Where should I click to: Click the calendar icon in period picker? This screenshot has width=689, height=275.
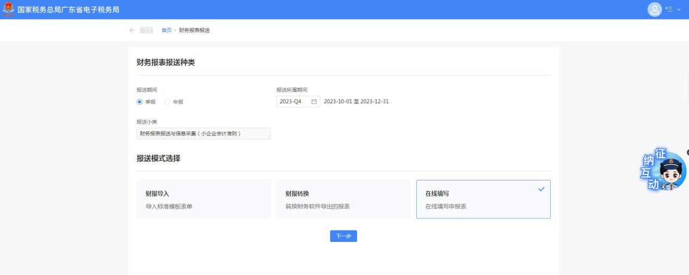(313, 102)
